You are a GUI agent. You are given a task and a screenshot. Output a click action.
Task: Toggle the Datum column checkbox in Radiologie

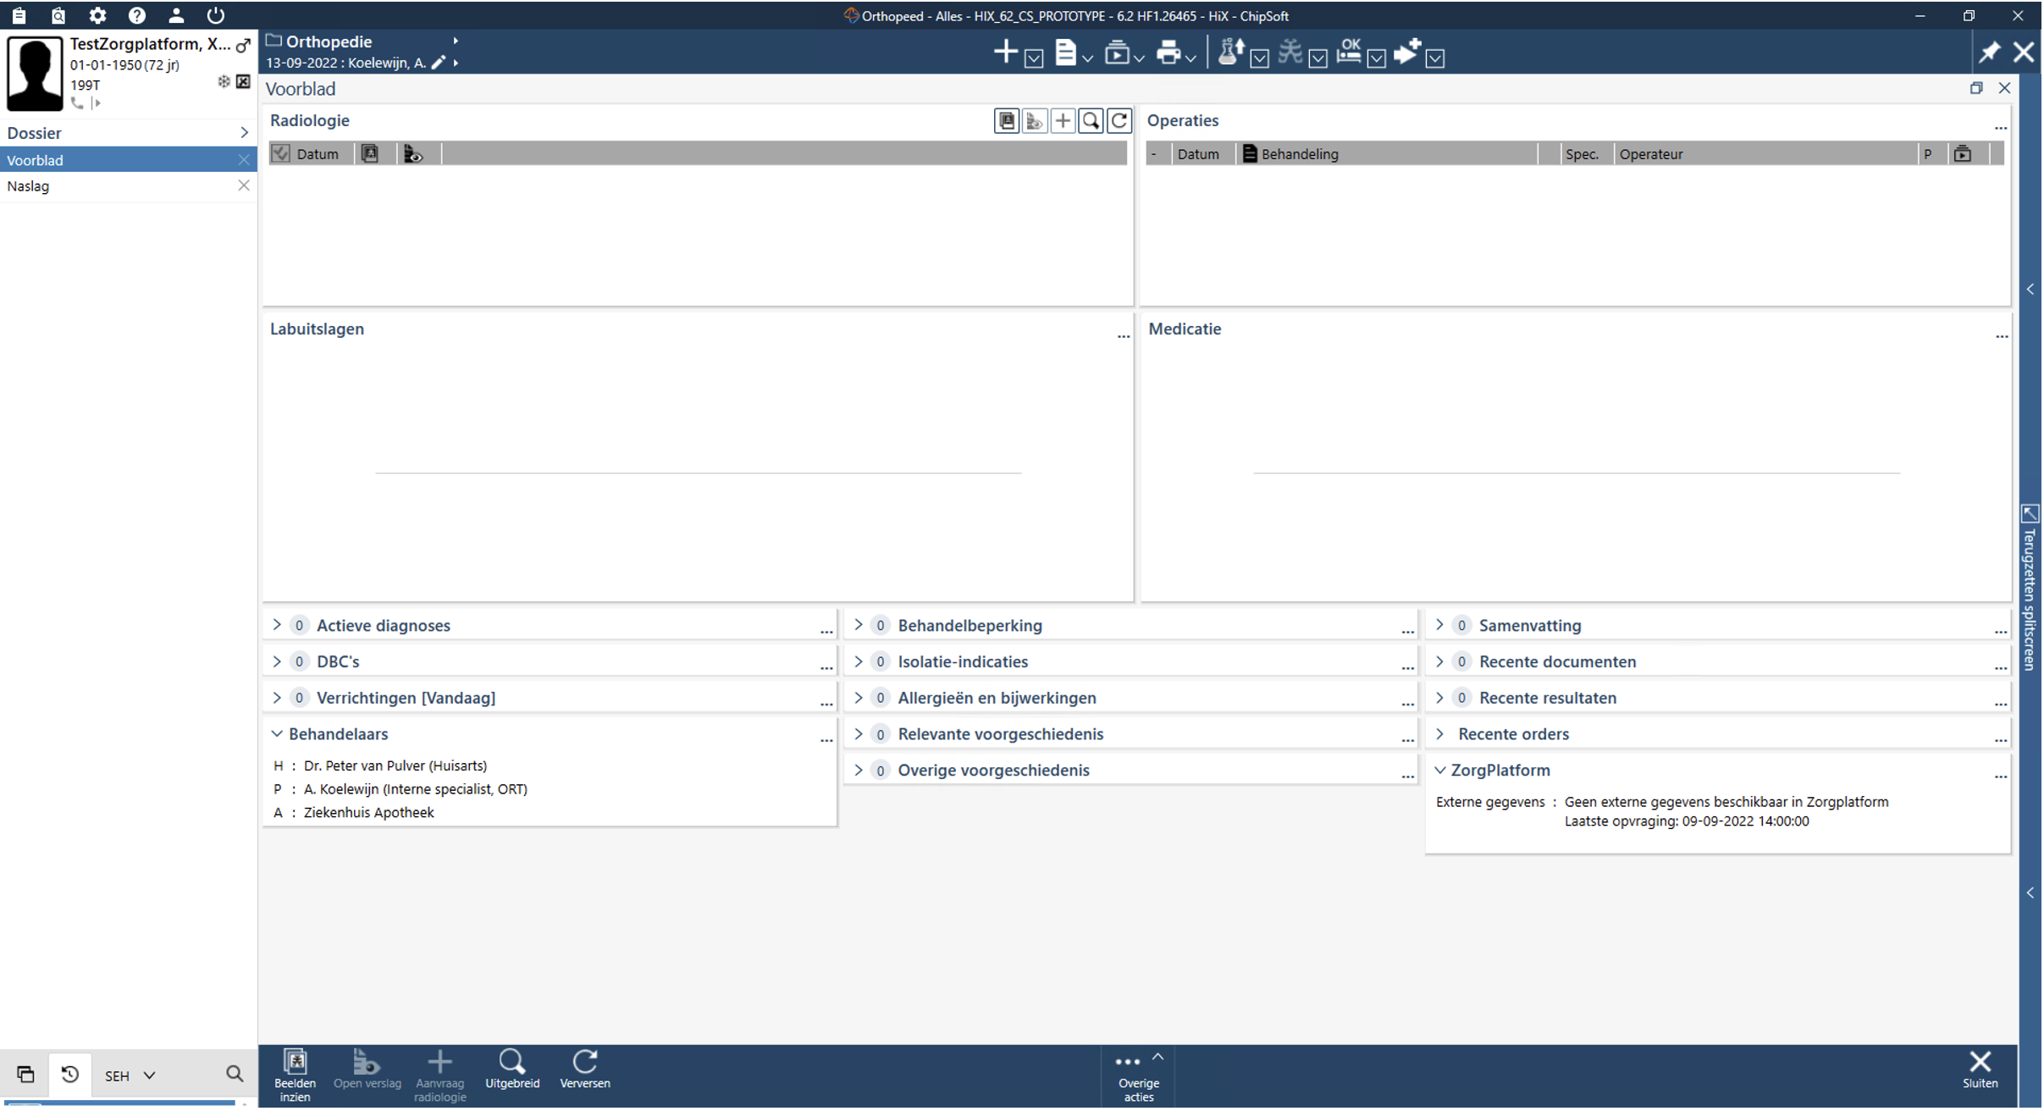(x=281, y=153)
